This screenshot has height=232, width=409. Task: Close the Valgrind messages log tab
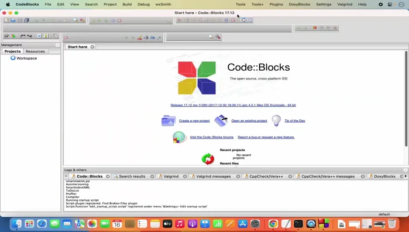coord(238,176)
